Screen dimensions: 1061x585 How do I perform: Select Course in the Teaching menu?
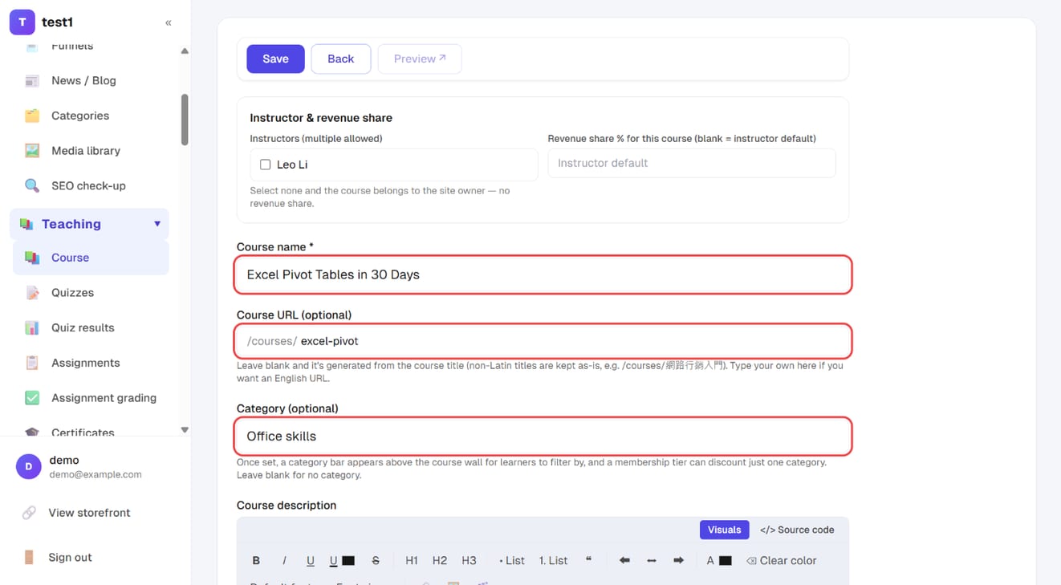(x=91, y=258)
